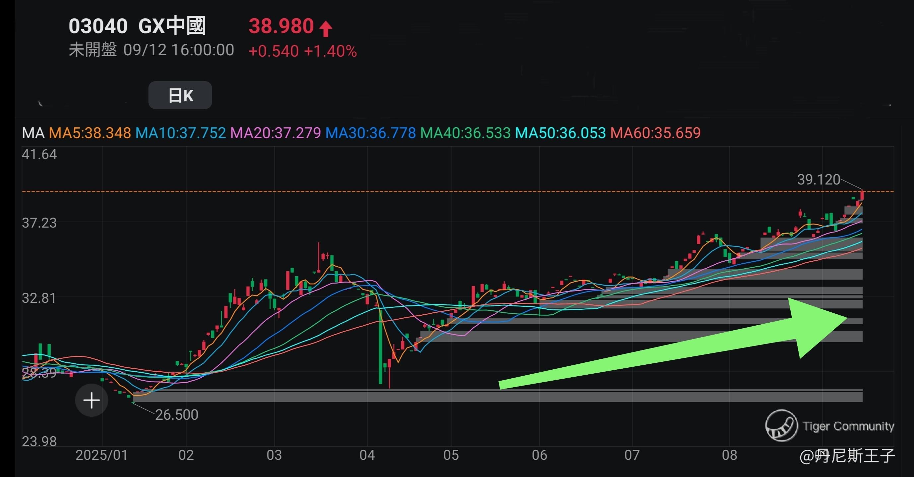Click the MA10:37.752 indicator value
Image resolution: width=914 pixels, height=477 pixels.
click(x=181, y=133)
